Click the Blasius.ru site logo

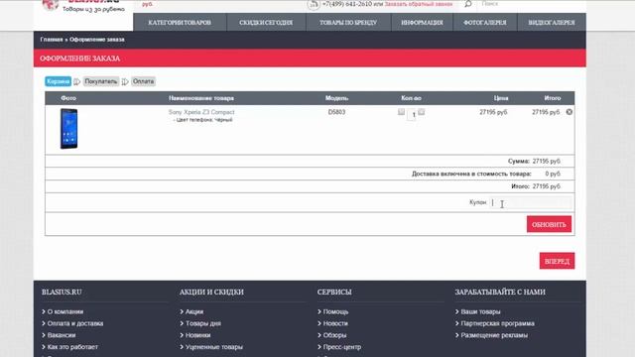83,6
